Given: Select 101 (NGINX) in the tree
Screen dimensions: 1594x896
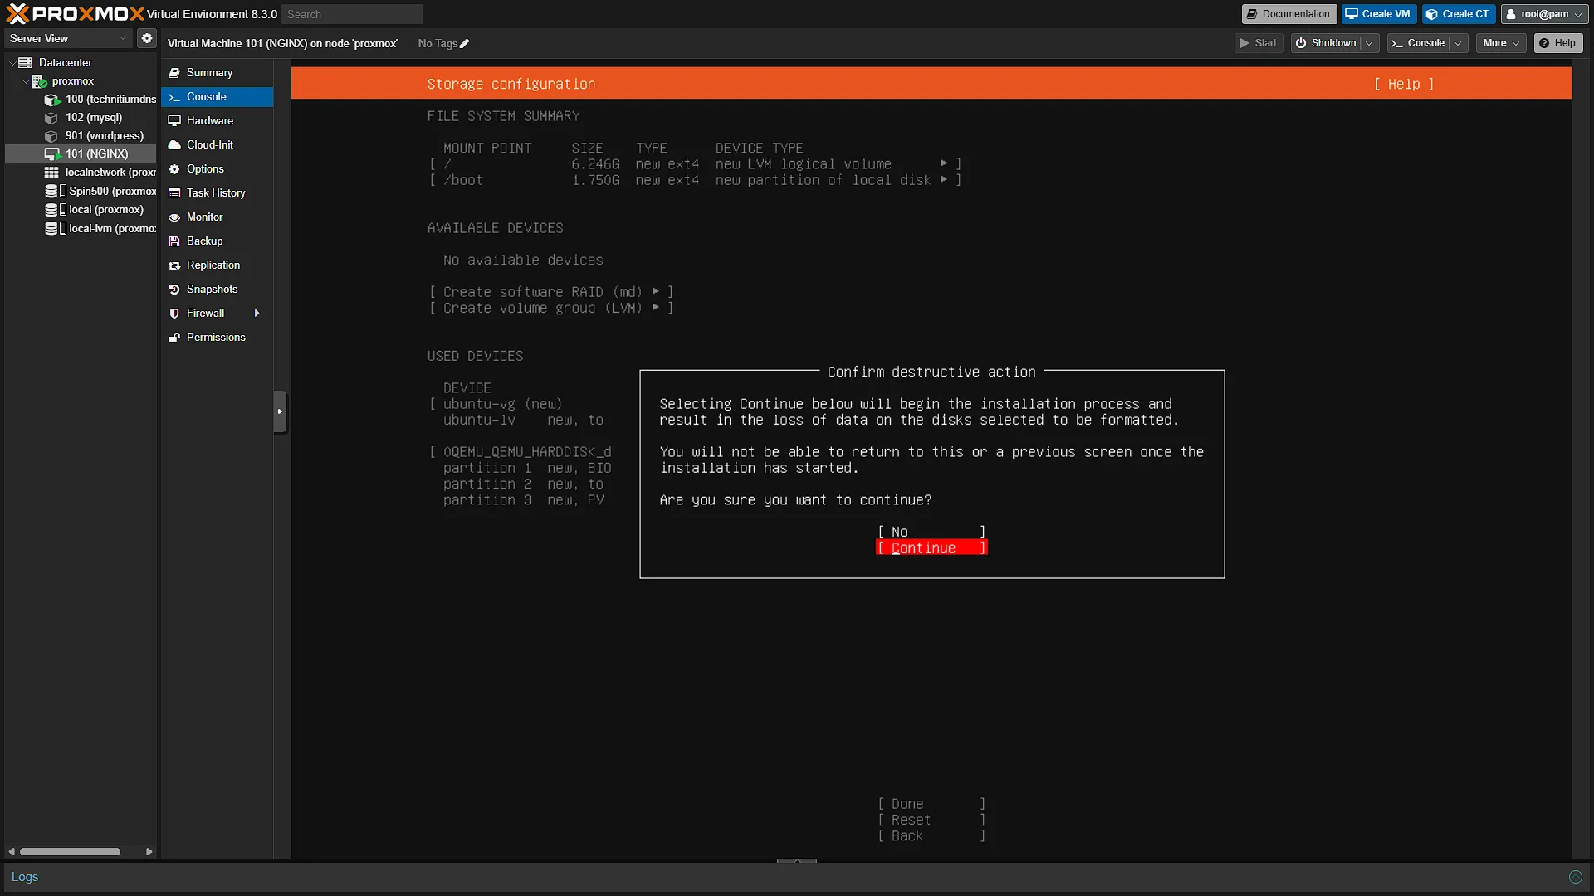Looking at the screenshot, I should tap(81, 154).
